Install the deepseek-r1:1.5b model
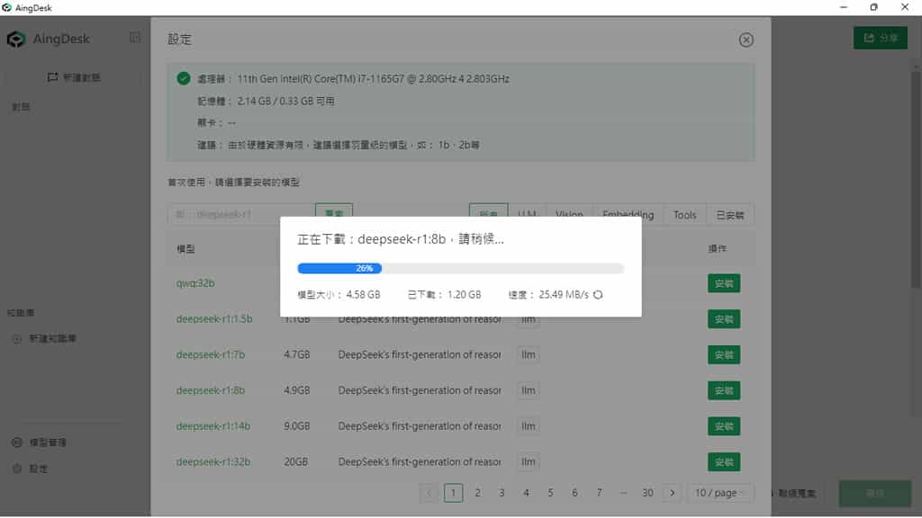The height and width of the screenshot is (518, 922). click(723, 319)
